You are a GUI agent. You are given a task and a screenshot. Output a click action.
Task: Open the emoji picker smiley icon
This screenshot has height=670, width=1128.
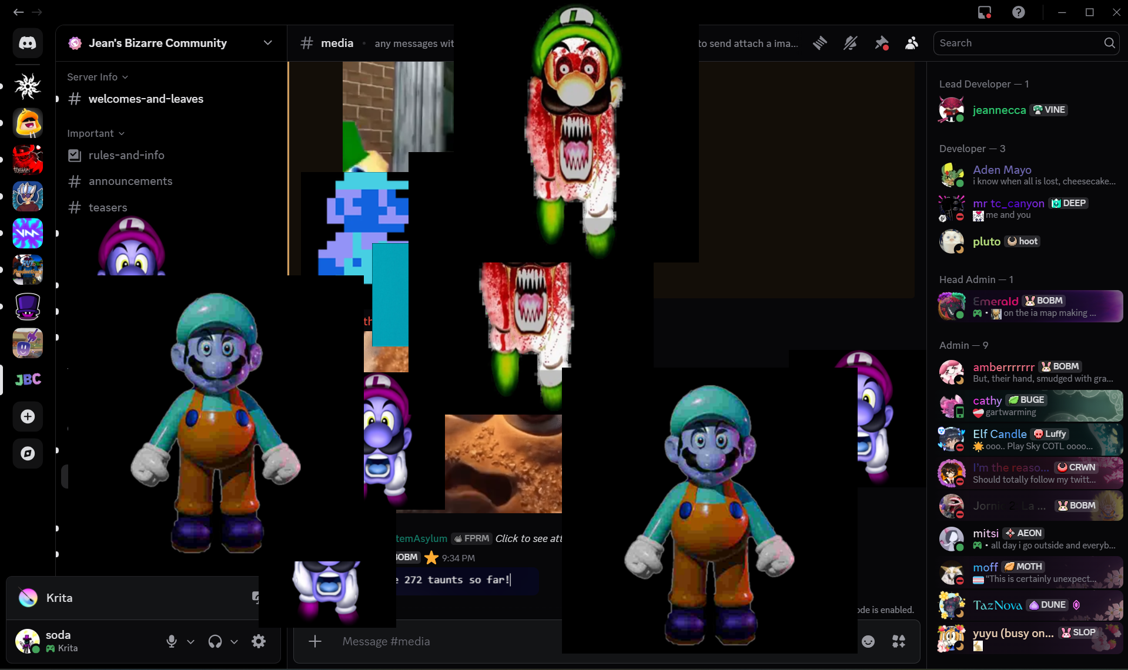[868, 641]
